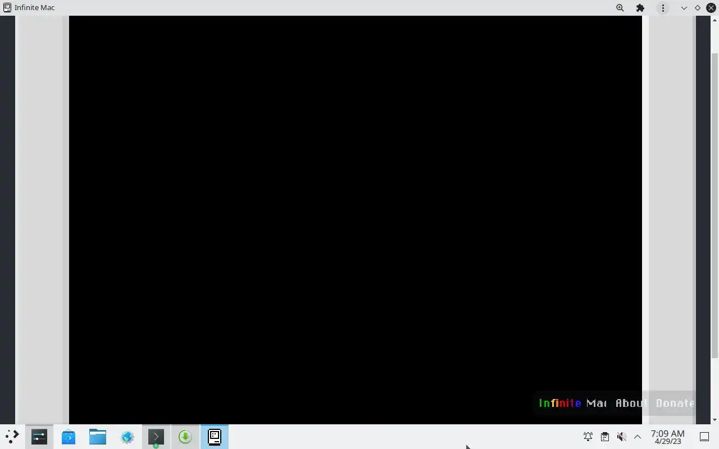This screenshot has width=719, height=449.
Task: Open the extensions puzzle-piece icon
Action: pyautogui.click(x=640, y=8)
